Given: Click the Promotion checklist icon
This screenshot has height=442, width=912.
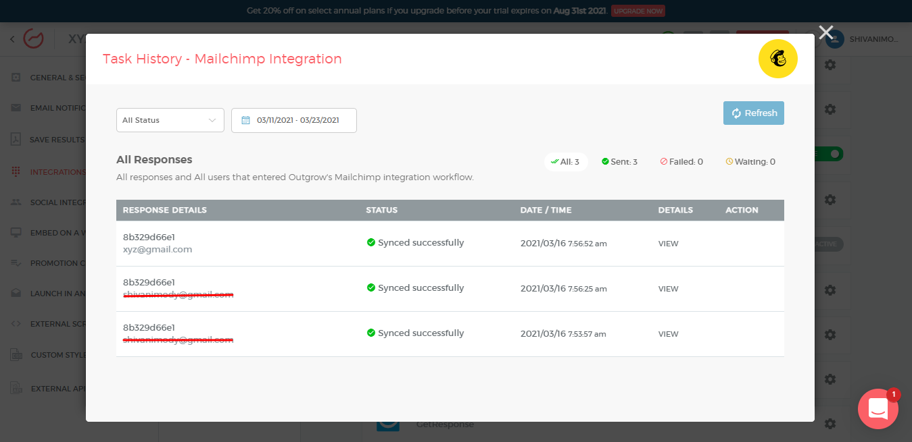Looking at the screenshot, I should point(16,263).
